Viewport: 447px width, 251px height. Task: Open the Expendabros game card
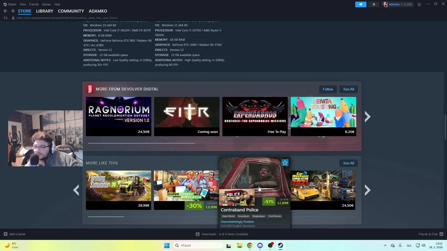coord(255,116)
